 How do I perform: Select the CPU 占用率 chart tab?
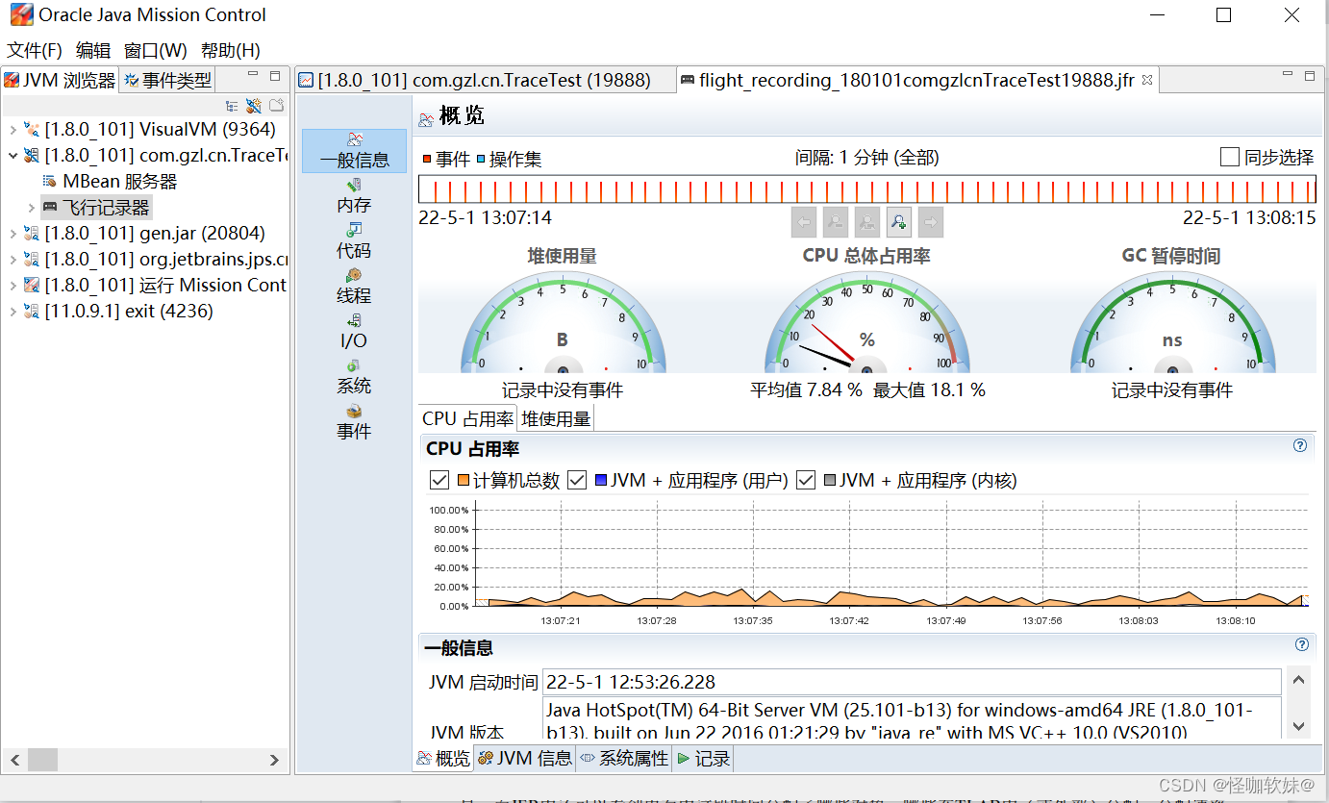pos(468,418)
